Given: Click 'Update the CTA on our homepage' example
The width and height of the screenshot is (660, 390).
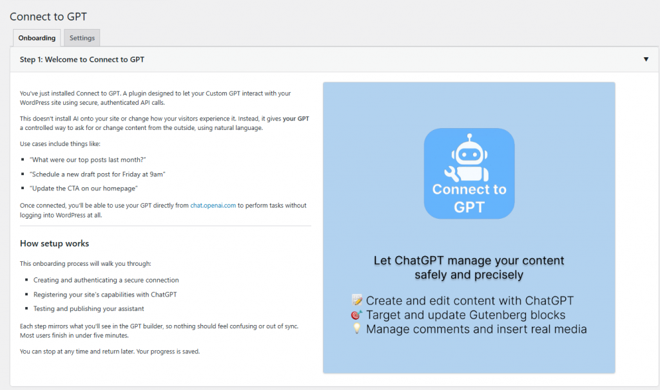Looking at the screenshot, I should click(x=84, y=189).
